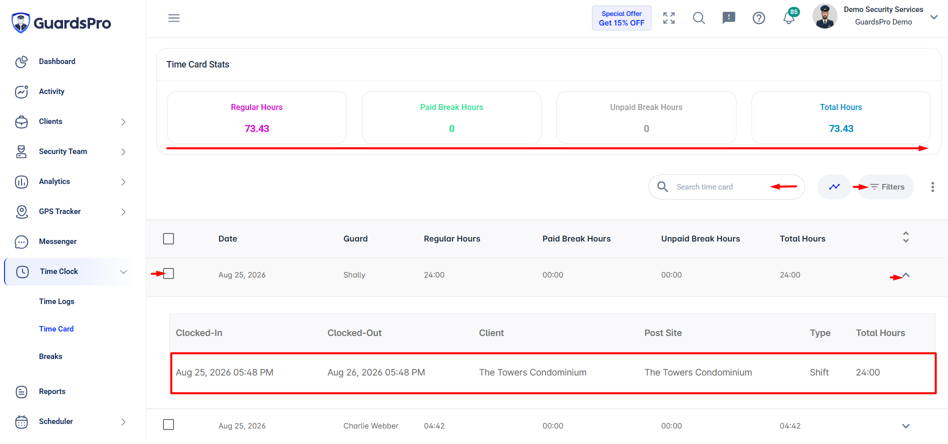This screenshot has width=948, height=444.
Task: Open the three-dot more options menu
Action: [932, 187]
